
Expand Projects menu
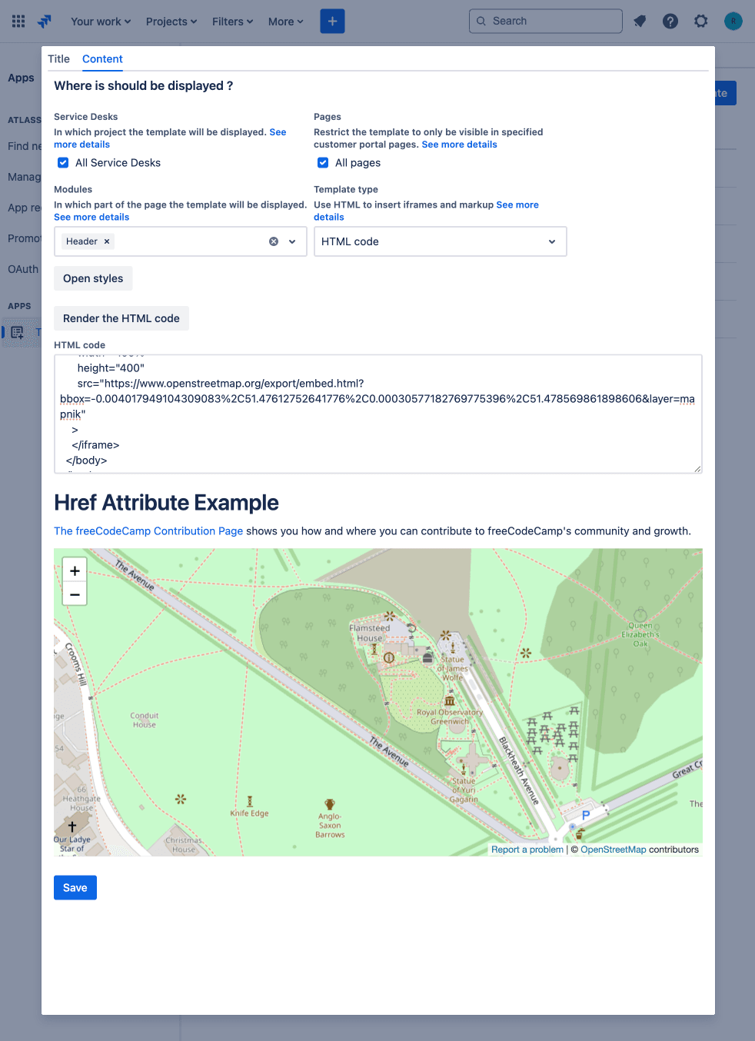click(171, 22)
